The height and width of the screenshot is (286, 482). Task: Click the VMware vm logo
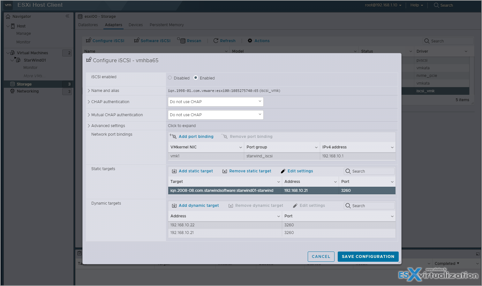pos(8,5)
